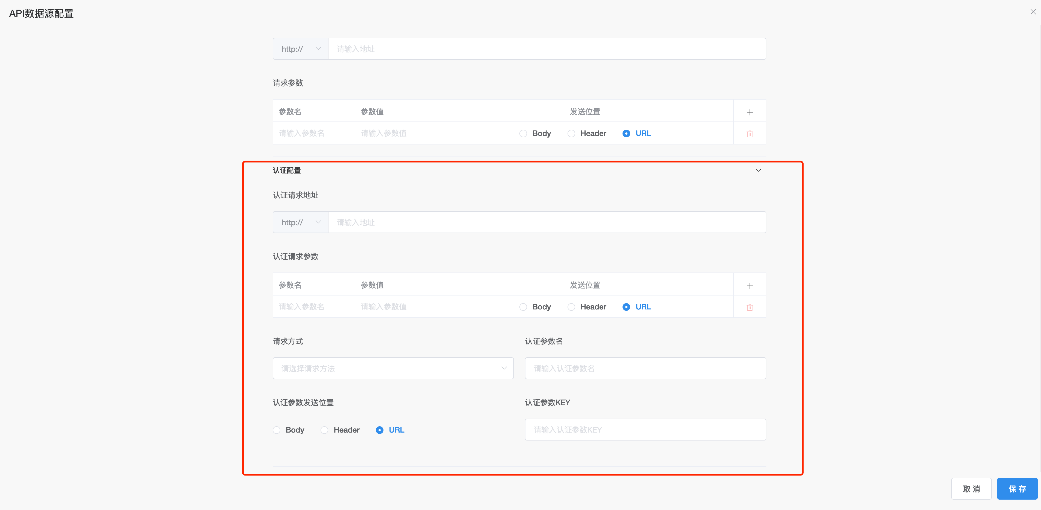Open the 请选择请求方法 dropdown
1041x510 pixels.
tap(393, 368)
